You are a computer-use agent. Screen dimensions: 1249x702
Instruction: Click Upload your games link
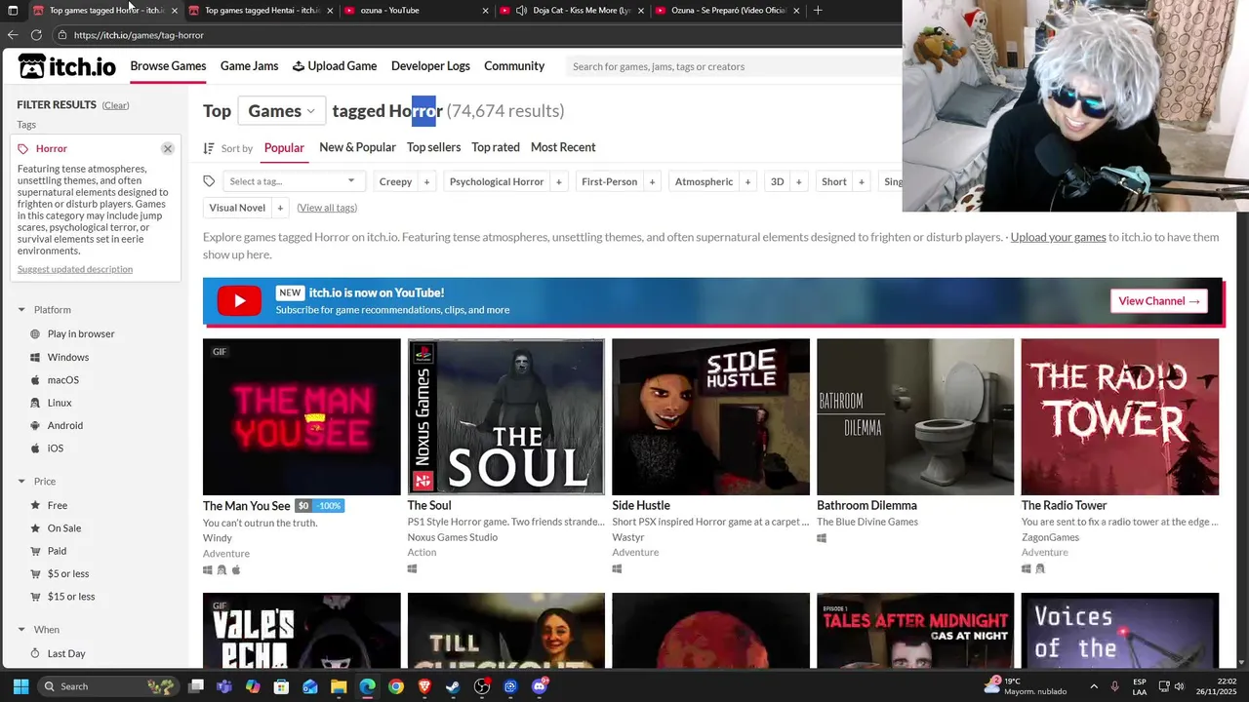(1058, 237)
